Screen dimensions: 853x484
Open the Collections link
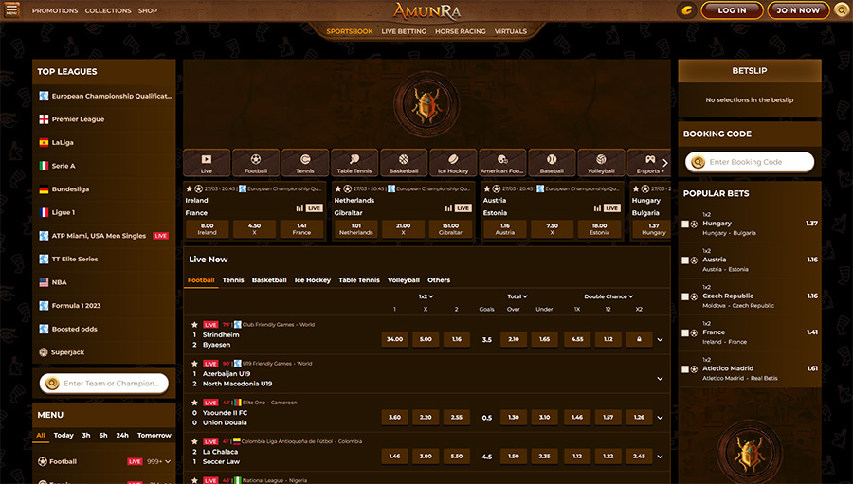pyautogui.click(x=108, y=10)
